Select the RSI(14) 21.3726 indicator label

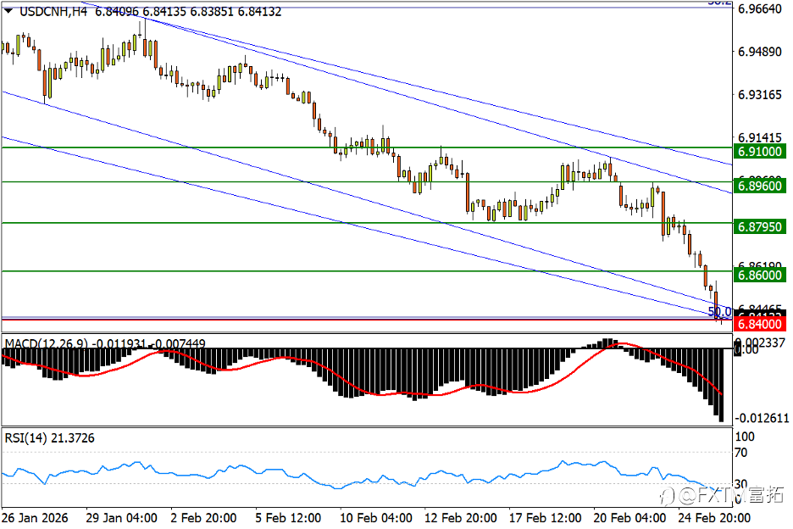coord(49,438)
